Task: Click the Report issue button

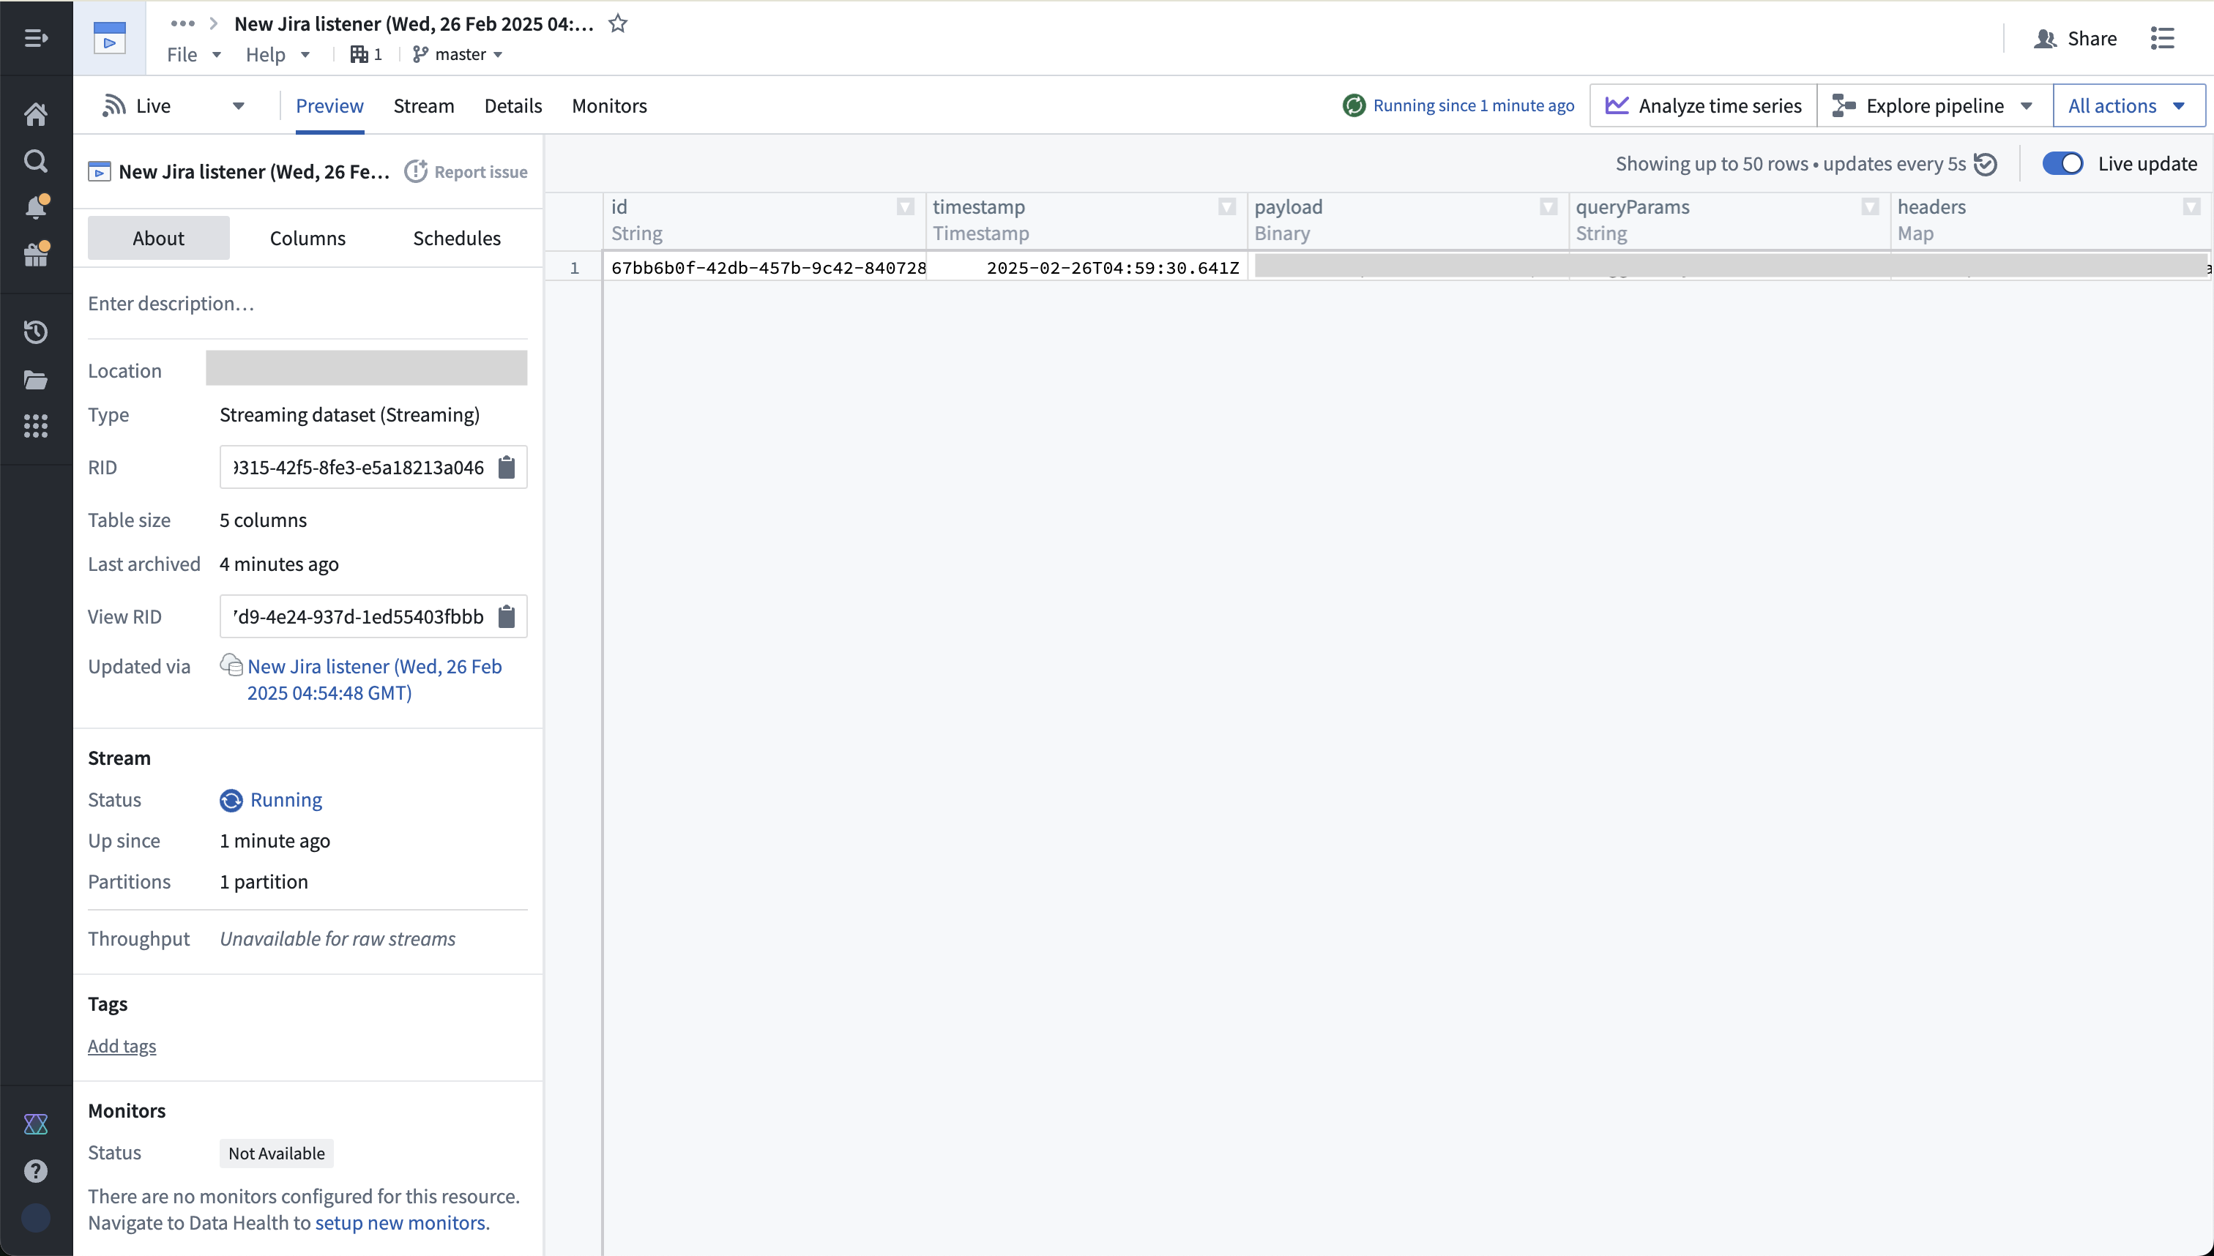Action: [466, 172]
